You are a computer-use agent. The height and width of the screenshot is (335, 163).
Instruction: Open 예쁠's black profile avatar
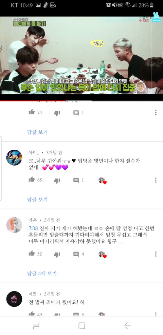[14, 299]
